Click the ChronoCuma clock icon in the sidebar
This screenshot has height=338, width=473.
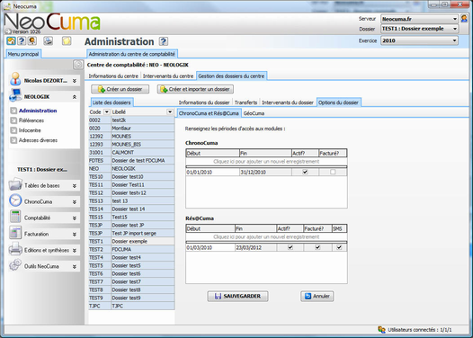click(15, 200)
